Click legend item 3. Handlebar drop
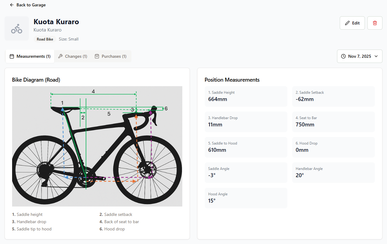 29,222
